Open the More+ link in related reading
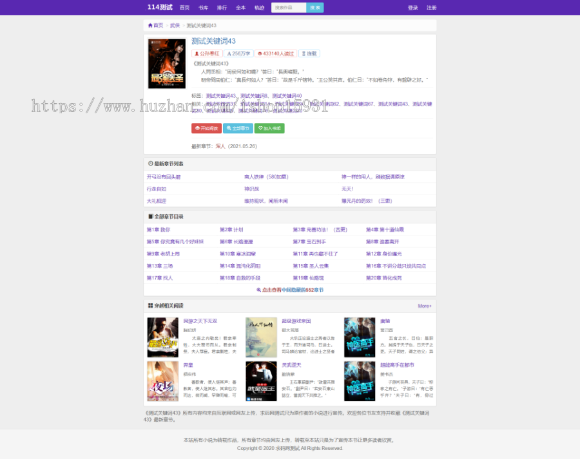 pos(425,306)
